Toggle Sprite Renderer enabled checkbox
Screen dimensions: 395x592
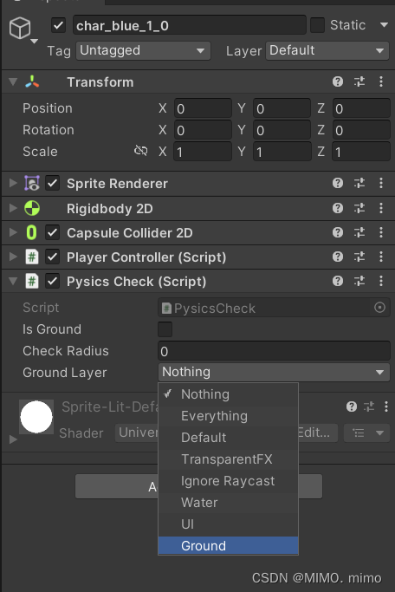[x=53, y=184]
